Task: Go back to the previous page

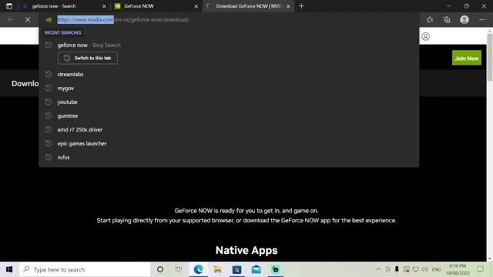Action: point(11,20)
